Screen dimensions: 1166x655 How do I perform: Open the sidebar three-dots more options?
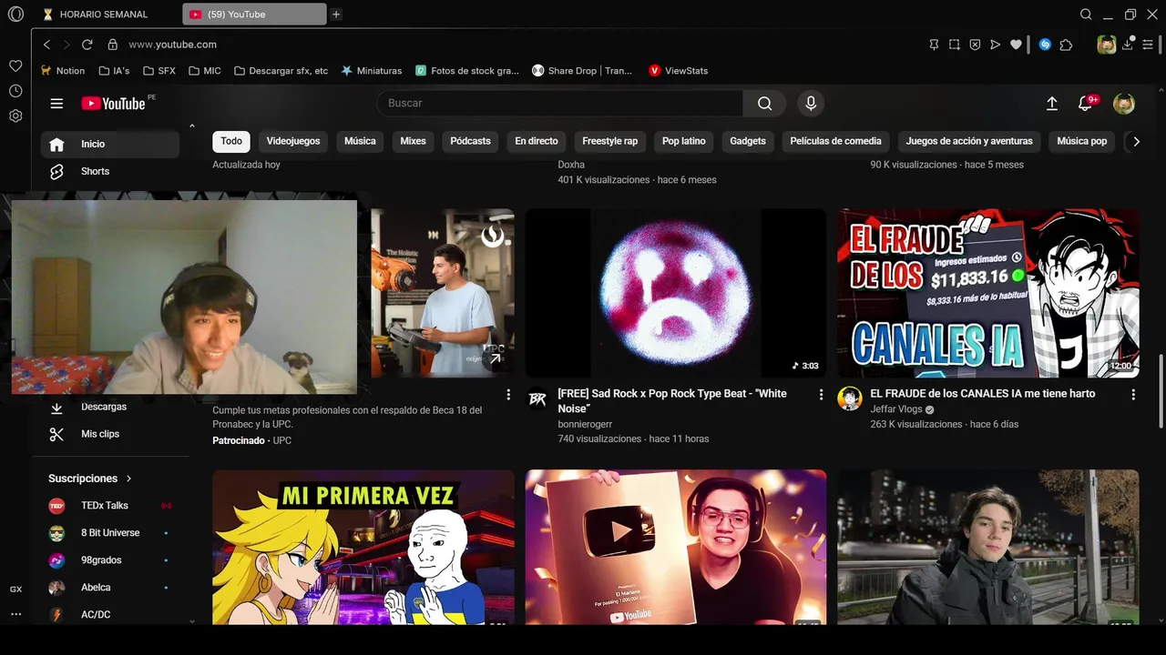click(x=15, y=614)
